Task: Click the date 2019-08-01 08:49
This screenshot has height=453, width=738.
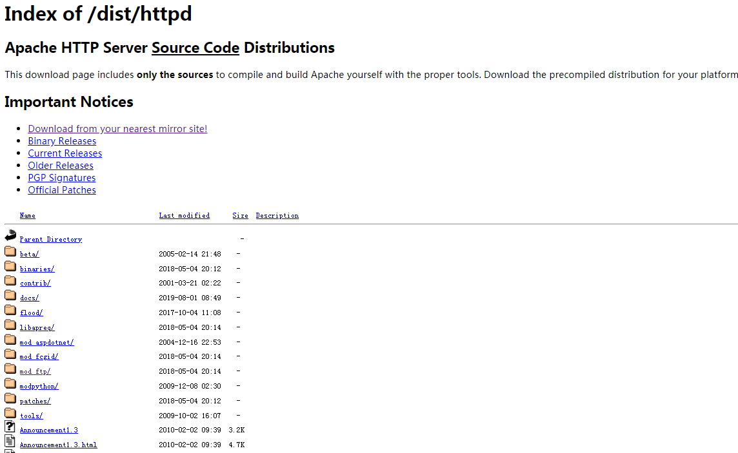Action: tap(190, 298)
